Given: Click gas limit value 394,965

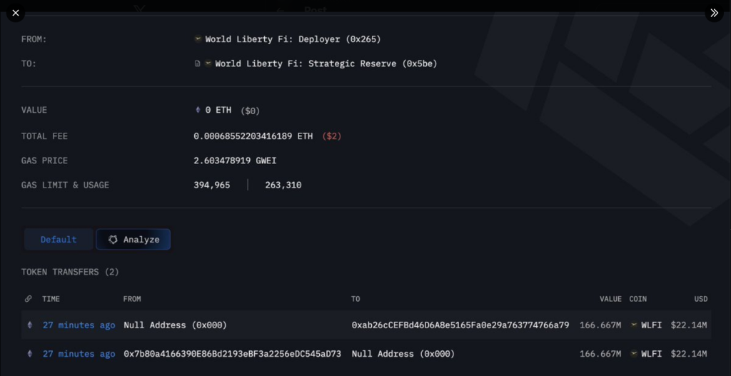Looking at the screenshot, I should [x=211, y=185].
